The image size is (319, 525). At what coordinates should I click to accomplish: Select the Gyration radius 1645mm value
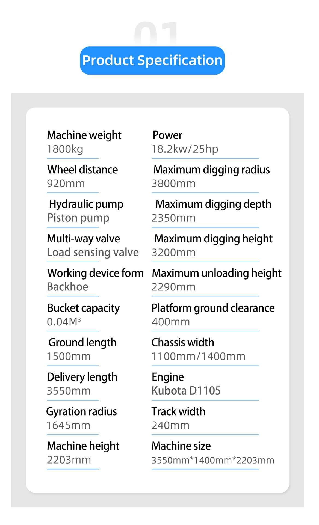(68, 425)
